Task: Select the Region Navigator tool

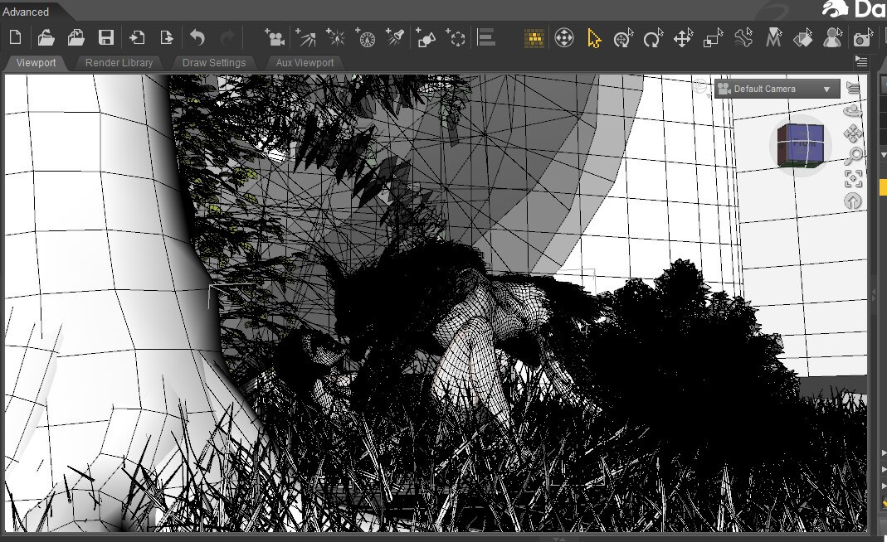Action: click(803, 38)
